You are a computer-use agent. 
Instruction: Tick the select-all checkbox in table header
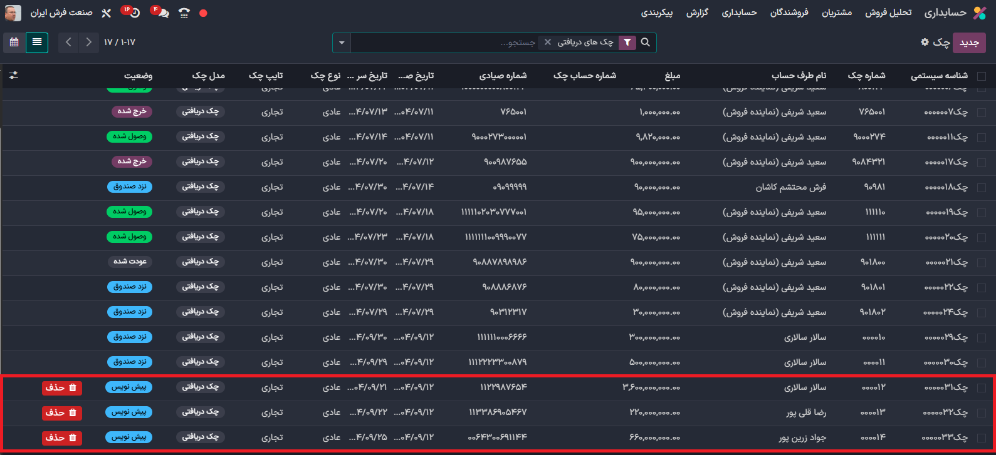982,76
